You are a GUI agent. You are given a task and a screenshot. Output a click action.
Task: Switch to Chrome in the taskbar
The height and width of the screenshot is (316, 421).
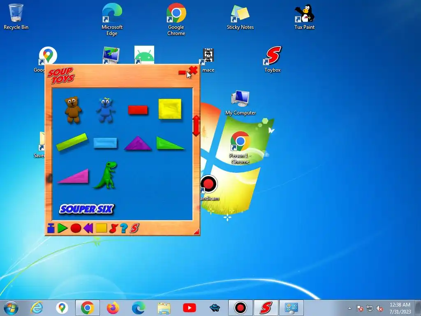[88, 308]
